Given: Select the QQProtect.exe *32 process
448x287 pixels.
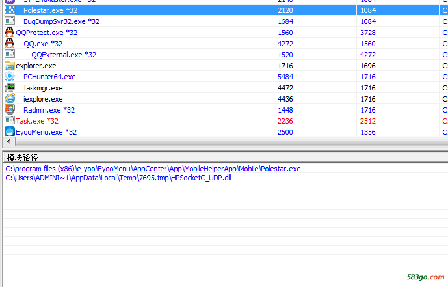Looking at the screenshot, I should (x=47, y=33).
